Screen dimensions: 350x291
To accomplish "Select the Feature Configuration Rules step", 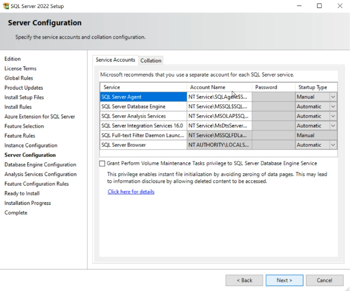I will (37, 184).
